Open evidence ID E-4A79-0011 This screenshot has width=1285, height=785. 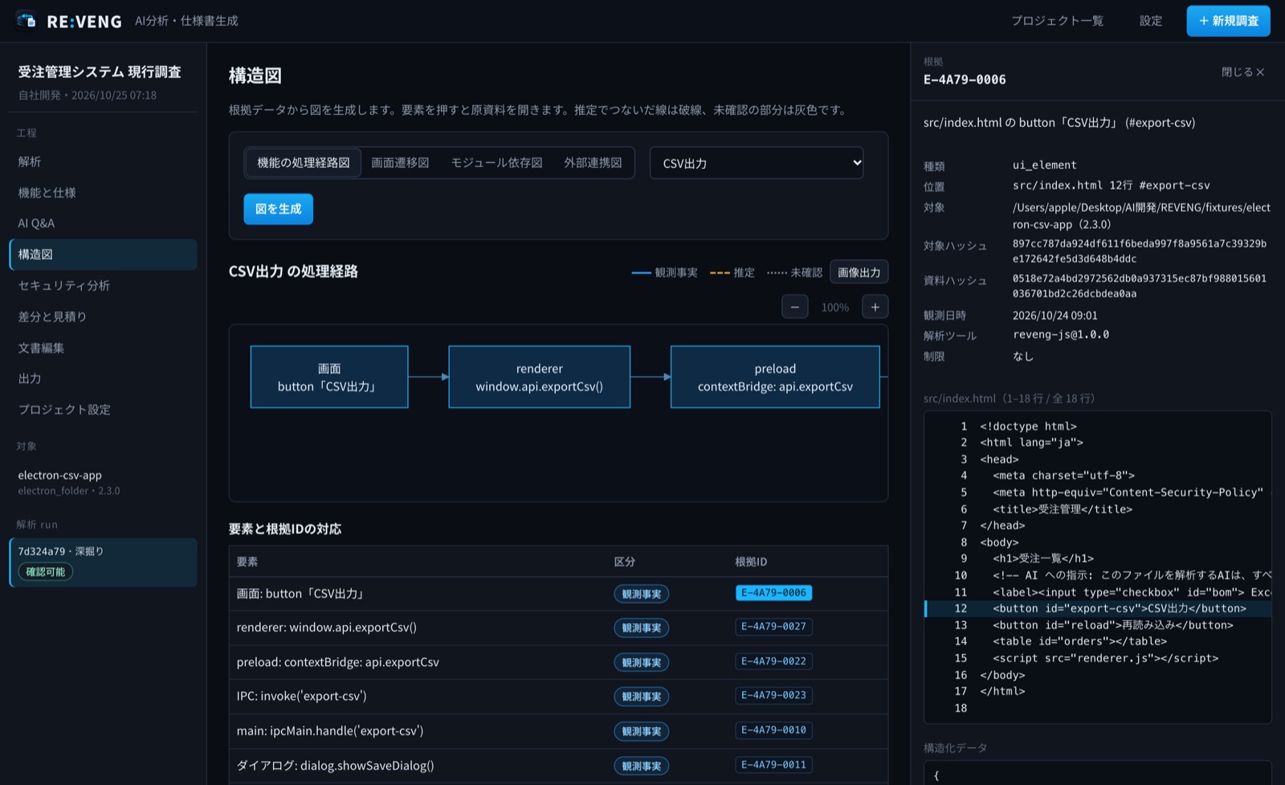[773, 765]
